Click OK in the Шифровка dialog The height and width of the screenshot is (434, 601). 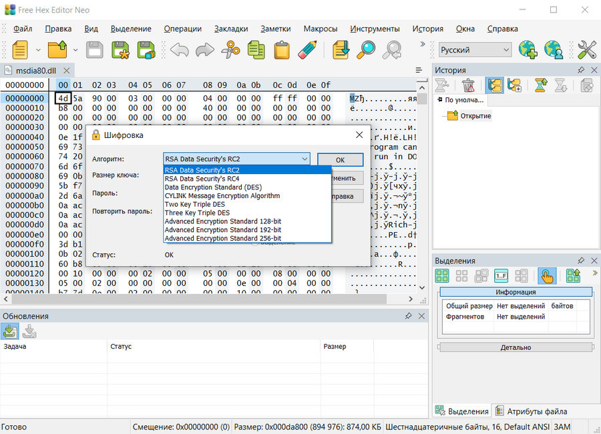pos(340,159)
